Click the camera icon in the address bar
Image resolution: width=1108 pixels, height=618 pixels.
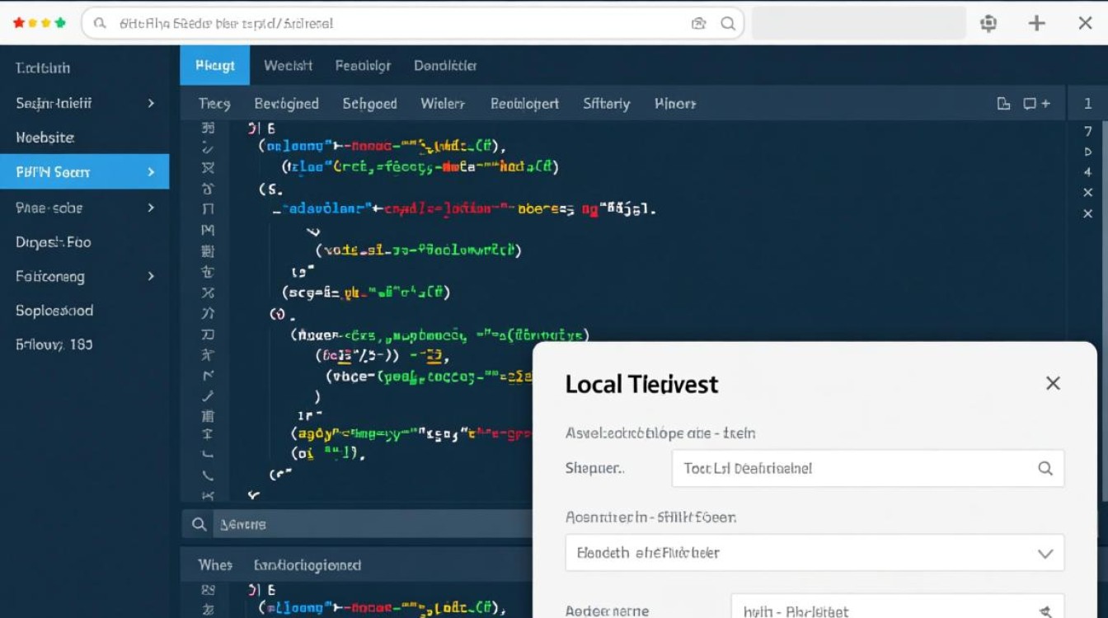pos(699,24)
